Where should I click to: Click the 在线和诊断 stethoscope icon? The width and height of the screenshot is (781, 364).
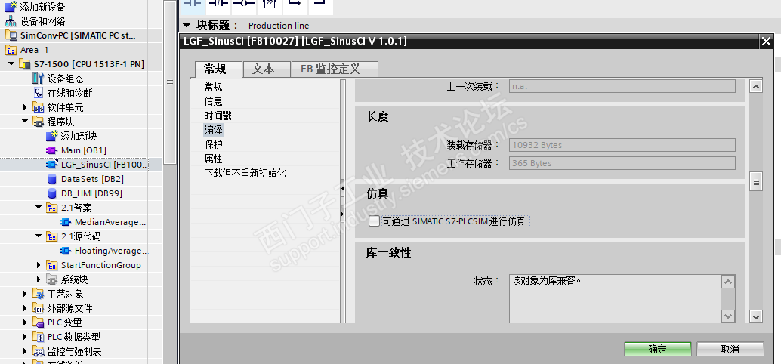pyautogui.click(x=38, y=93)
